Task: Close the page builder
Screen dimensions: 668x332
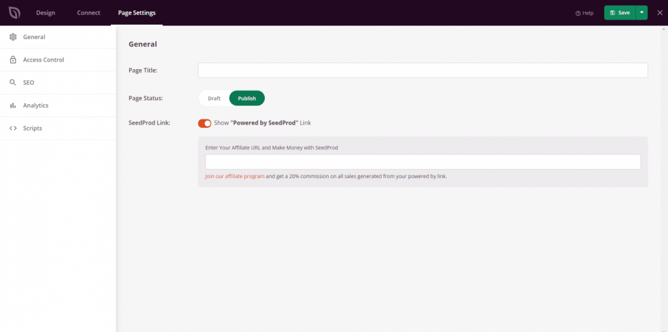Action: [660, 13]
